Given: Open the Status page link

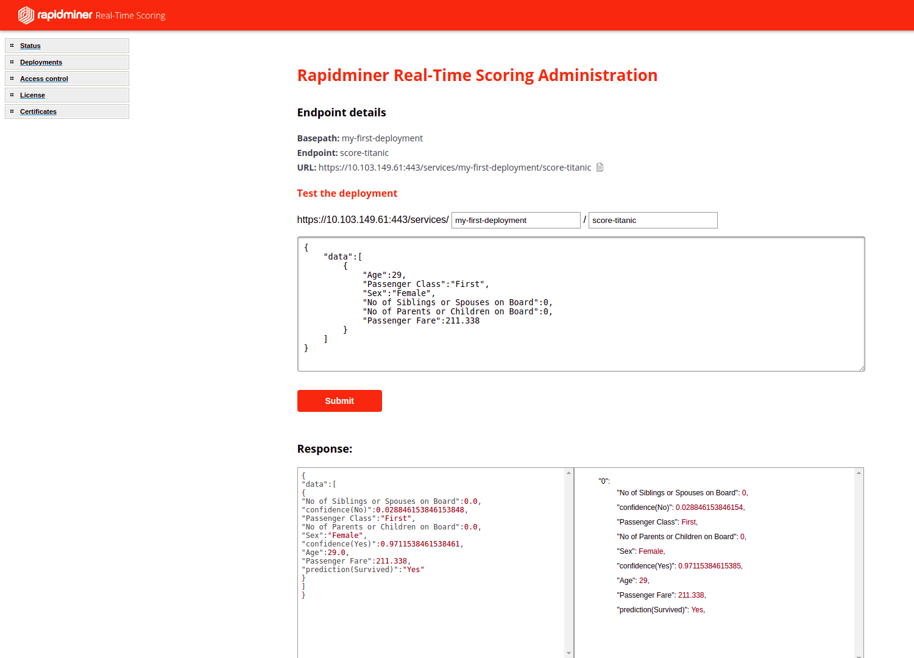Looking at the screenshot, I should (x=30, y=46).
